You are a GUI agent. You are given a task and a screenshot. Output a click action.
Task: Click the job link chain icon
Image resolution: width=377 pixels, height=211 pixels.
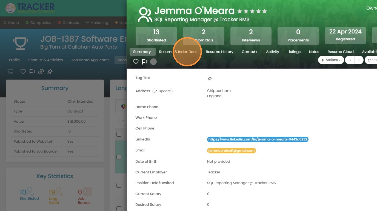(x=41, y=72)
